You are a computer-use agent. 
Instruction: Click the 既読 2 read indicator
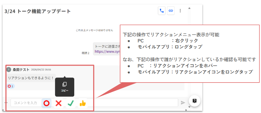[86, 53]
